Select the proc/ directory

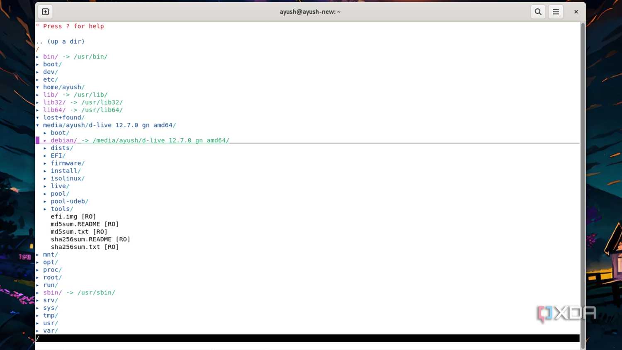coord(52,270)
